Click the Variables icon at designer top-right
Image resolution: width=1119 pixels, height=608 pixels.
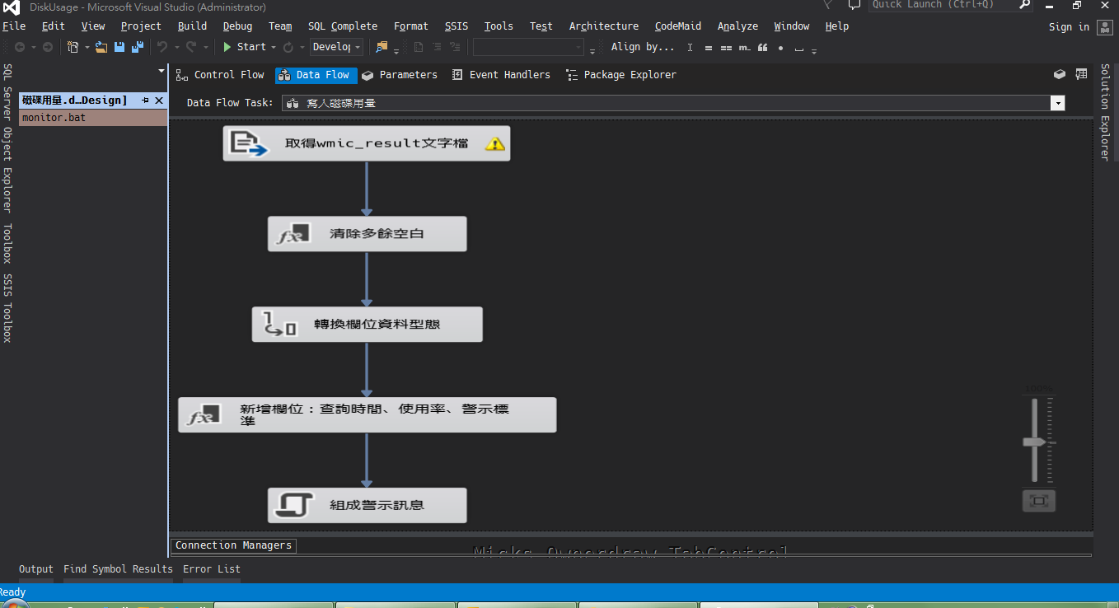tap(1081, 74)
